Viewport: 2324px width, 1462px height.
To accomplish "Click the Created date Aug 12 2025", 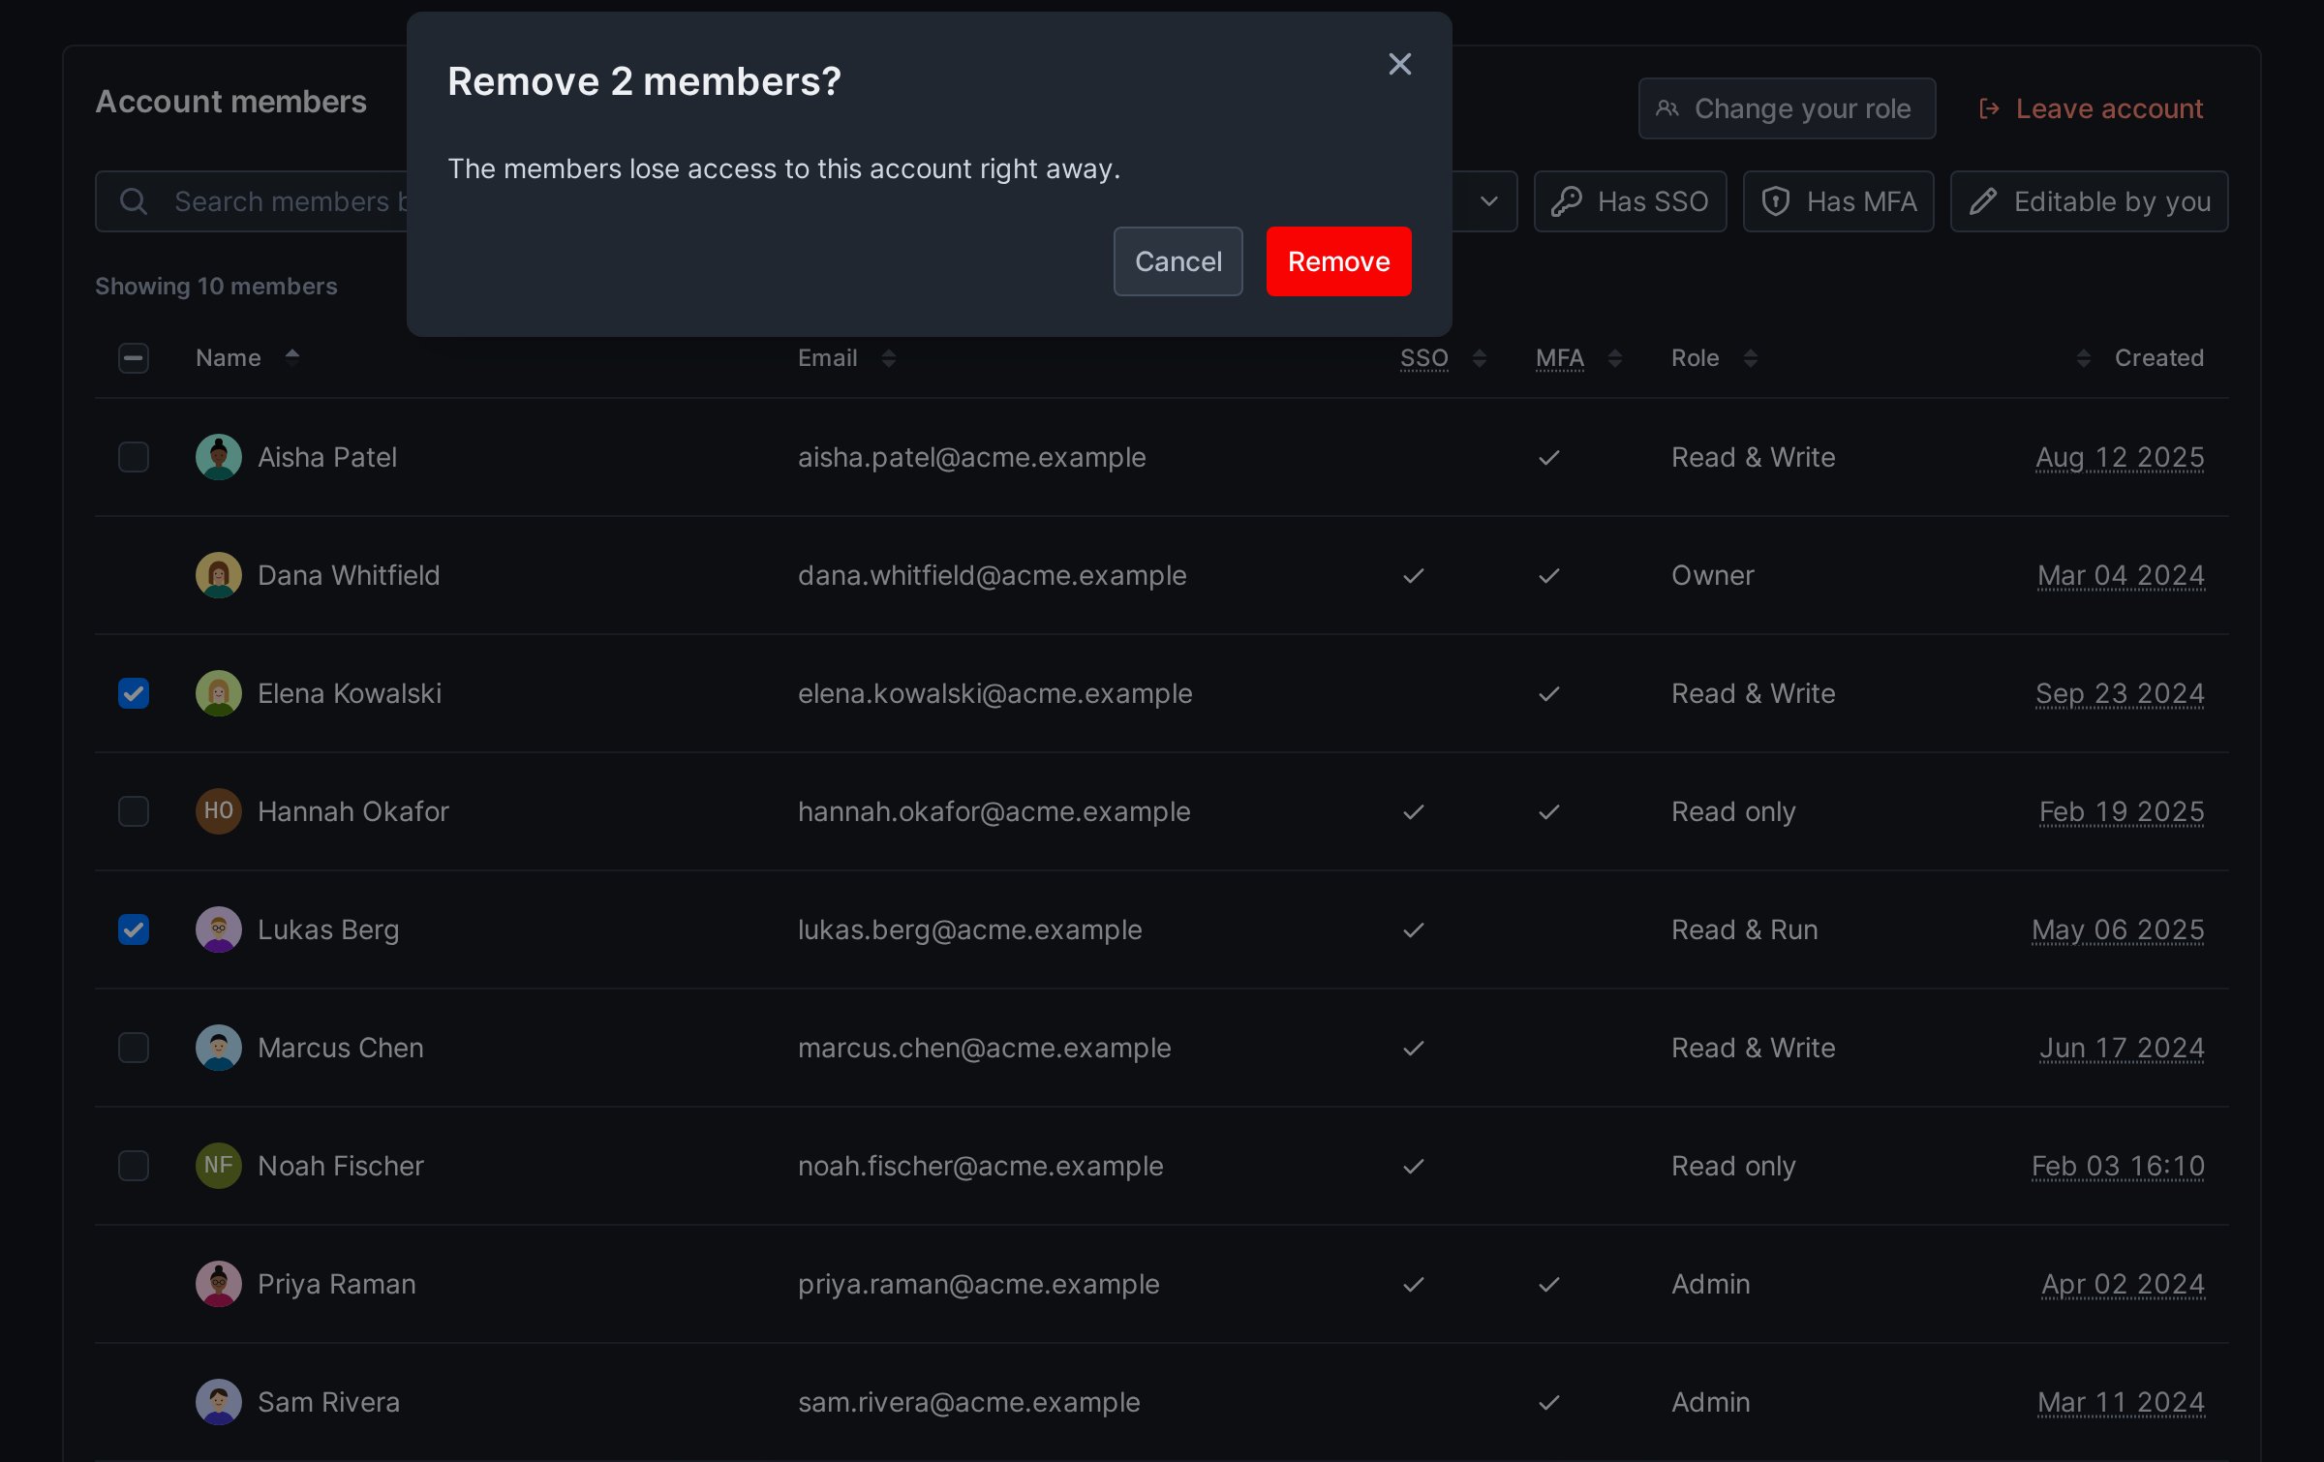I will point(2120,457).
